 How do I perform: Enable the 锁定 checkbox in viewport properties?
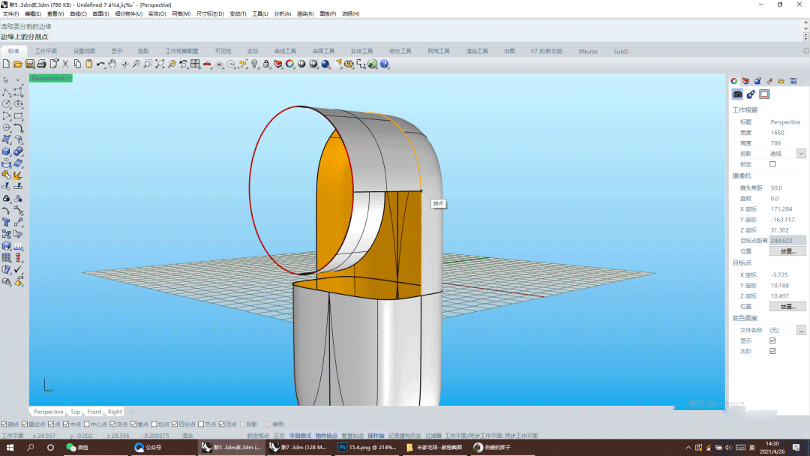coord(772,164)
